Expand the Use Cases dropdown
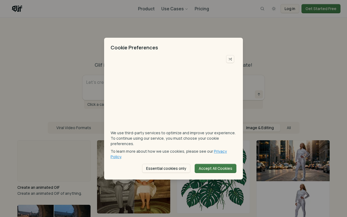Screen dimensions: 347x217 (x=175, y=9)
